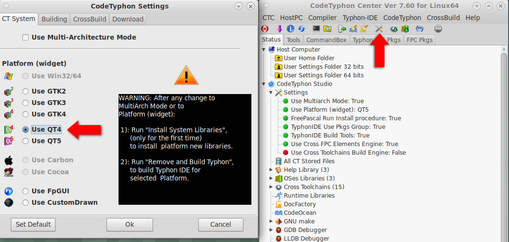Click the CodeTyphon Studio swirl icon
Viewport: 509px width, 242px height.
[x=271, y=84]
